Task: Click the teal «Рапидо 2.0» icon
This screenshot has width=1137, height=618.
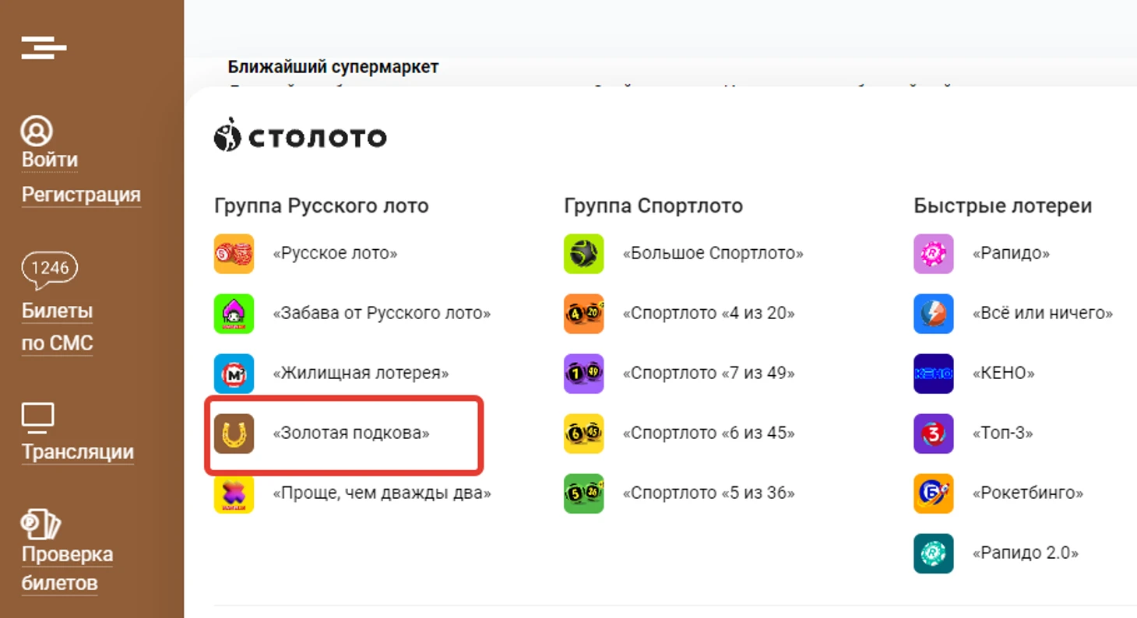Action: 933,553
